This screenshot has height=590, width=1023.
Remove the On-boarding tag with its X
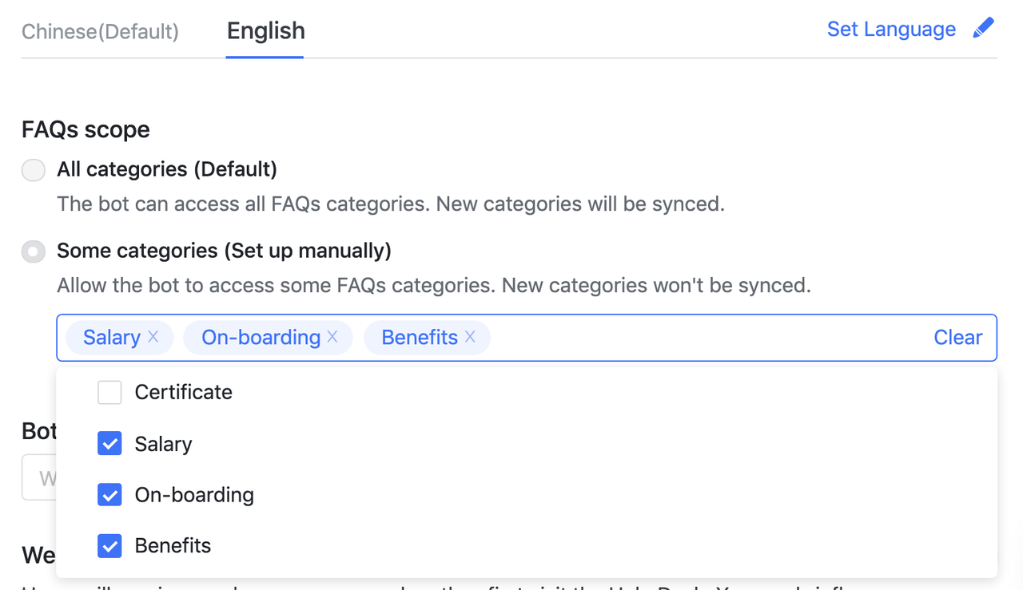click(x=332, y=337)
